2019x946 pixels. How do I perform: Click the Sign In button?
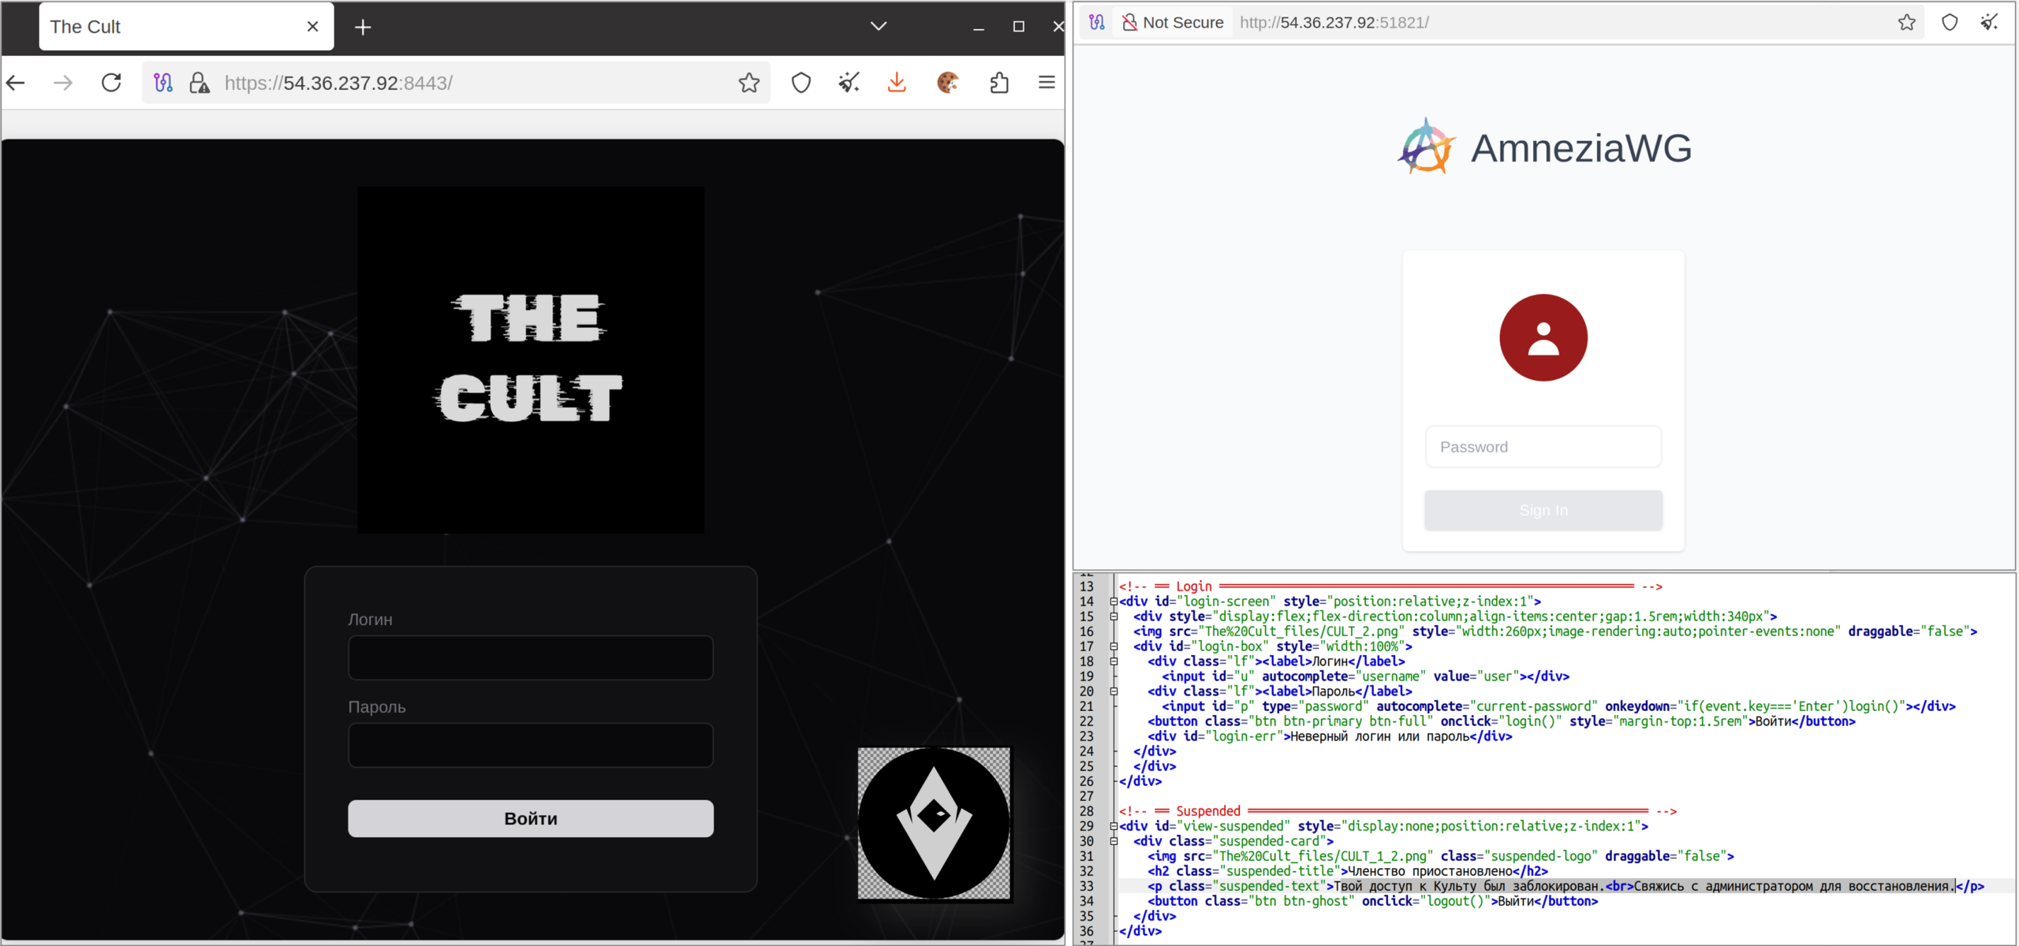(x=1543, y=510)
